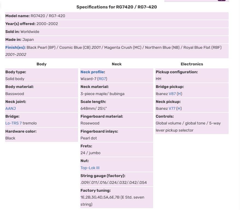Viewport: 240px width, 210px height.
Task: Click the Made in Japan row
Action: click(117, 39)
